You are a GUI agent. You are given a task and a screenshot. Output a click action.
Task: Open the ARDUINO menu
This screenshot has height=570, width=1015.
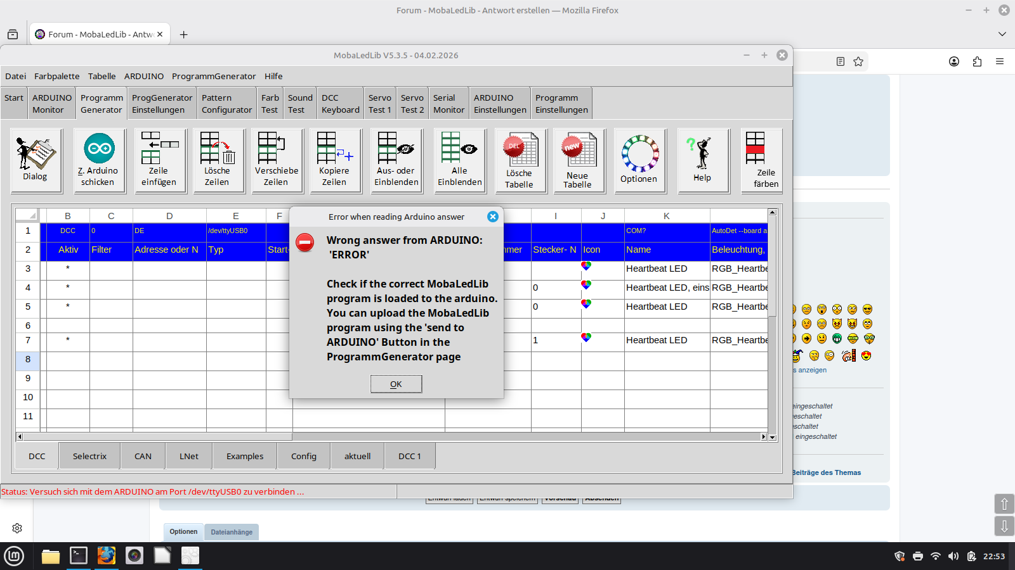coord(144,76)
